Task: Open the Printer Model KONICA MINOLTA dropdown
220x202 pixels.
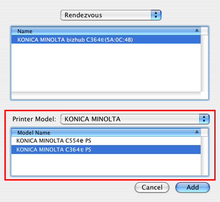Action: (x=135, y=119)
